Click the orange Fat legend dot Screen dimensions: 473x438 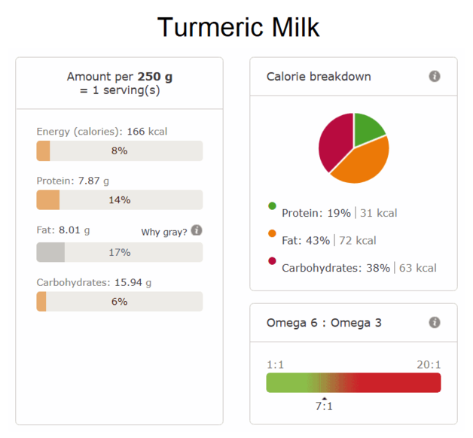click(x=272, y=233)
